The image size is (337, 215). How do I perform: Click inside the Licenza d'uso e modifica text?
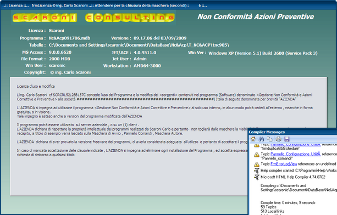[x=36, y=87]
